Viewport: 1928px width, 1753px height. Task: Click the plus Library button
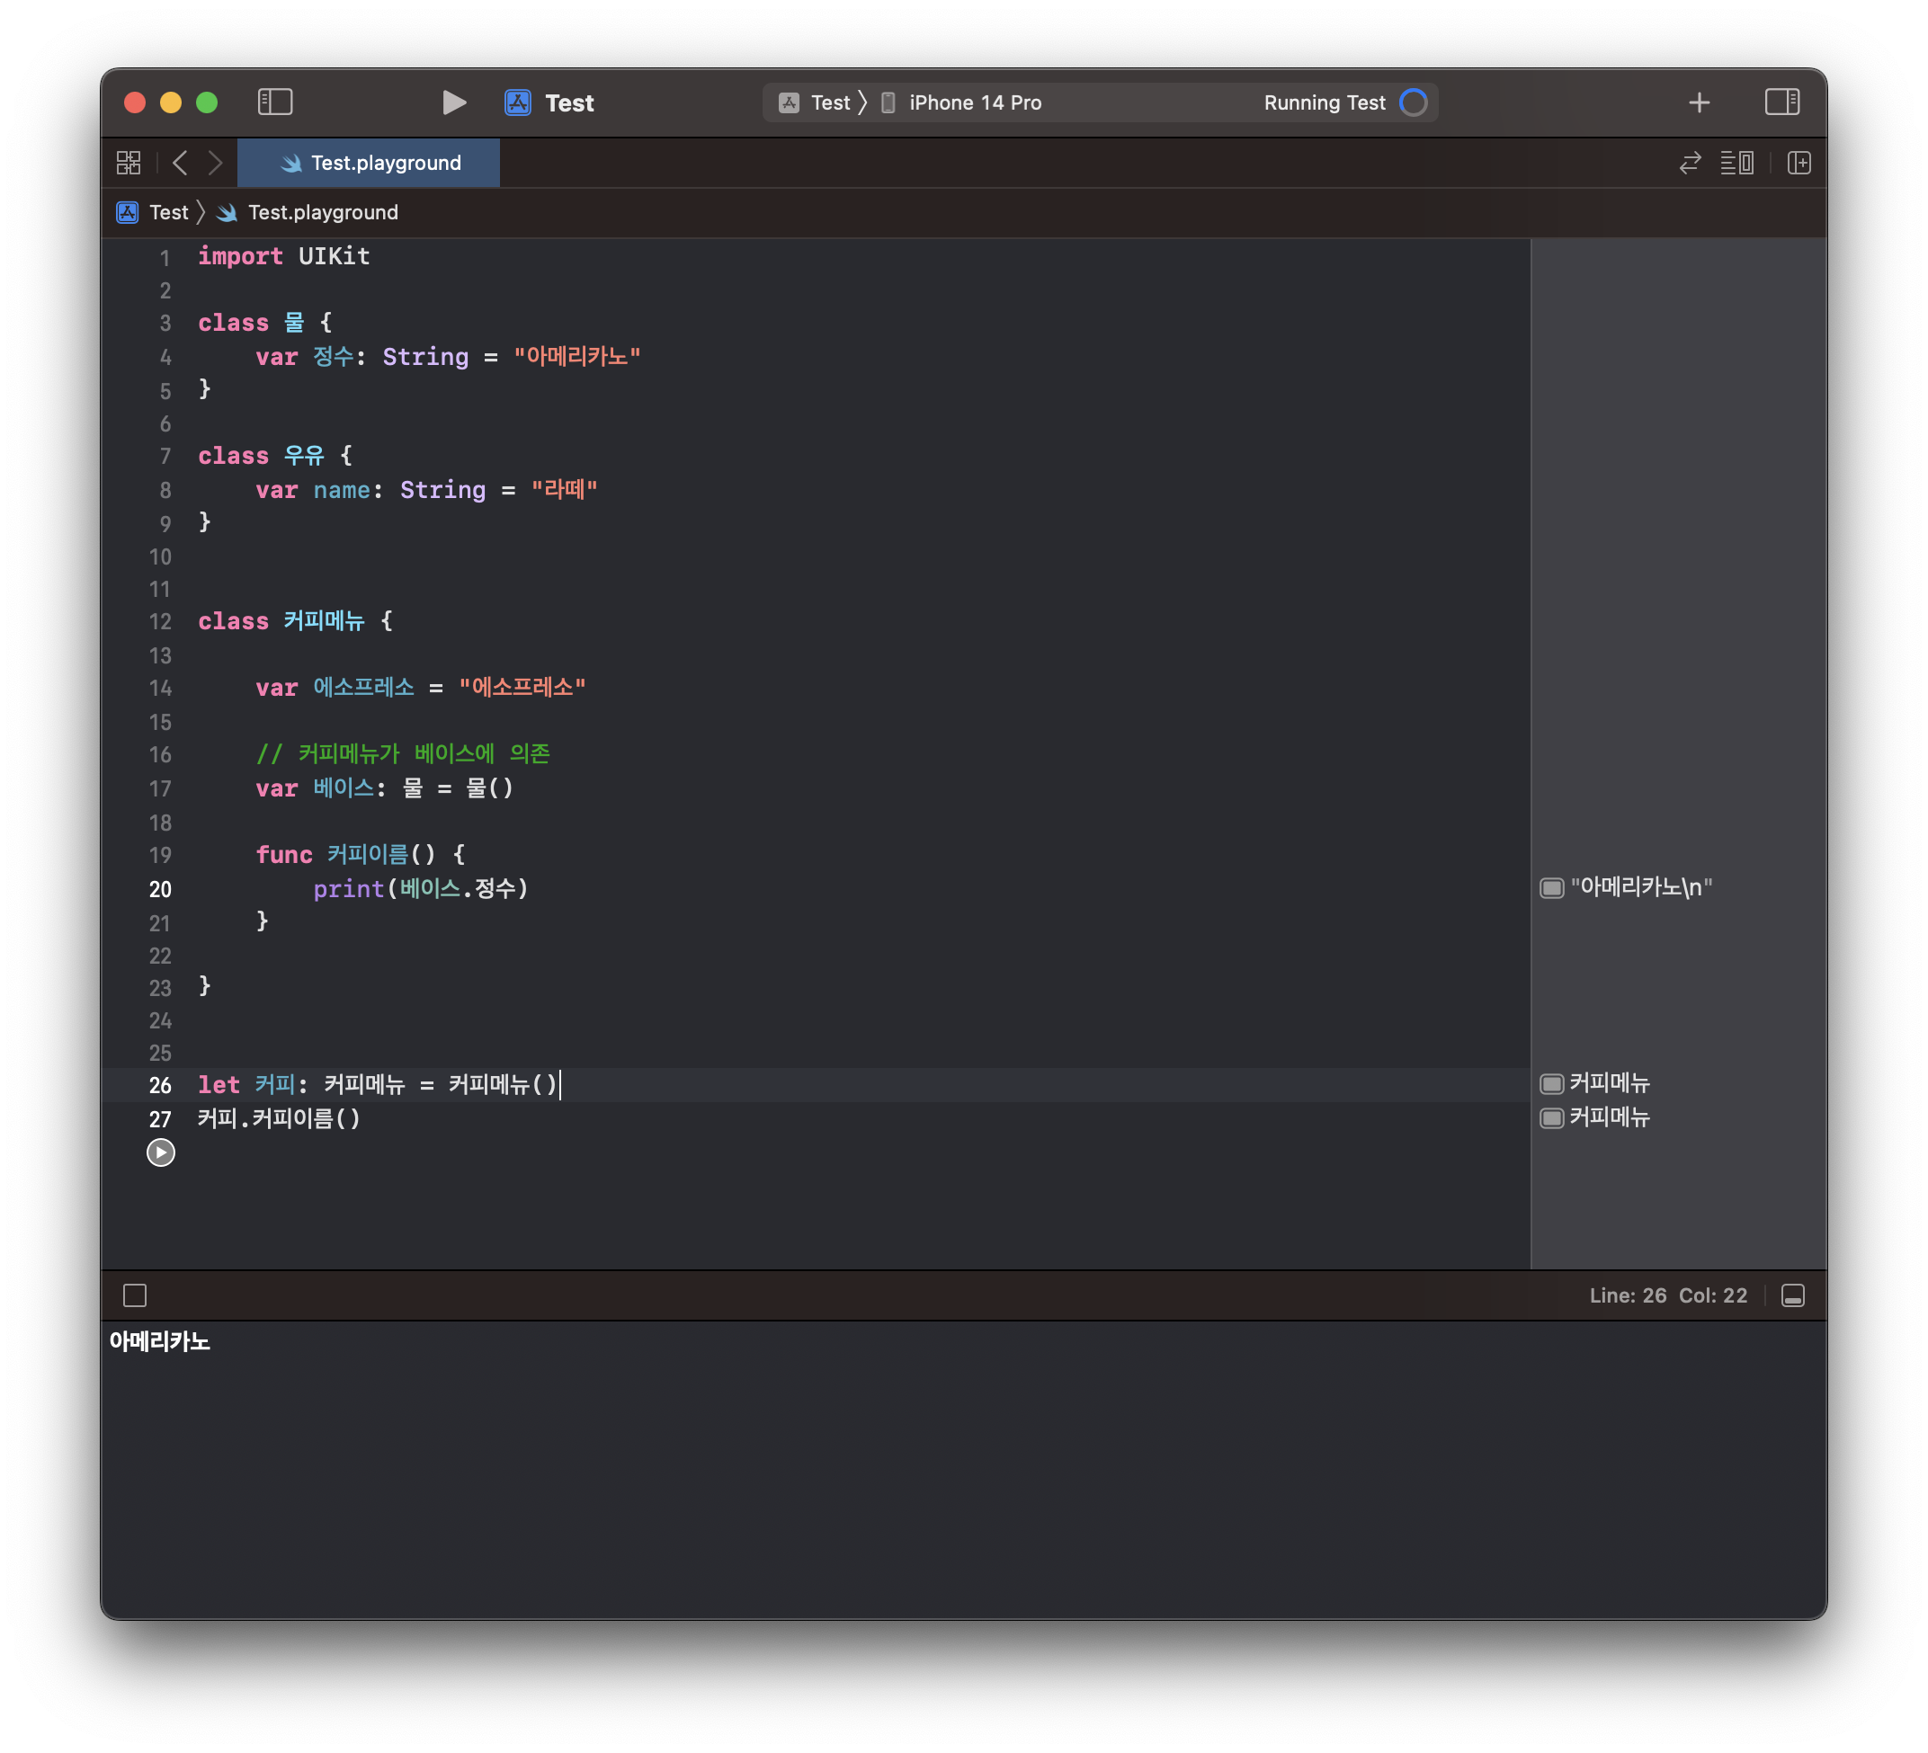[1699, 102]
